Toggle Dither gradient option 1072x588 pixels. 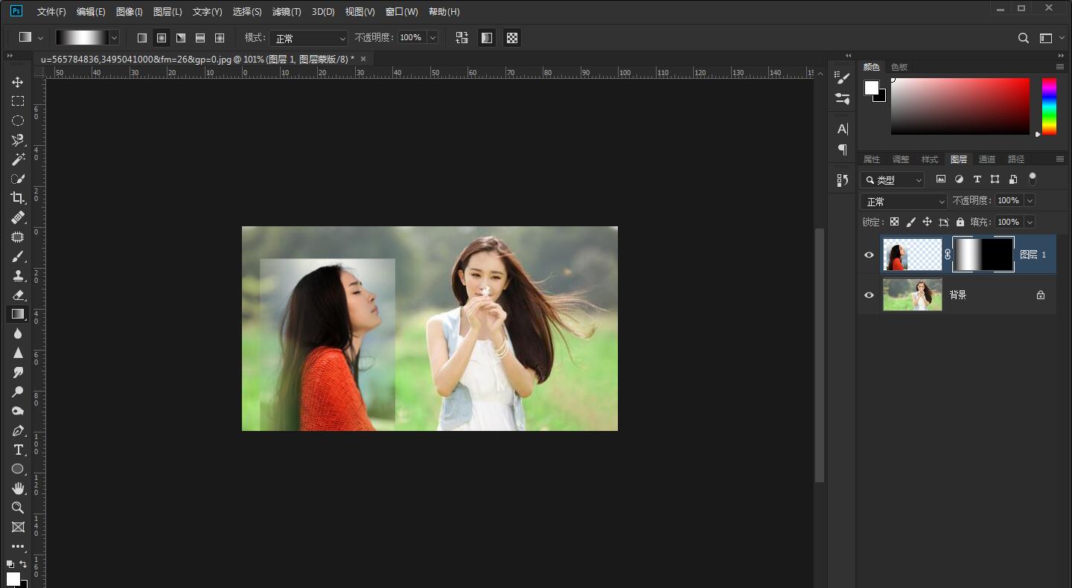(x=487, y=38)
